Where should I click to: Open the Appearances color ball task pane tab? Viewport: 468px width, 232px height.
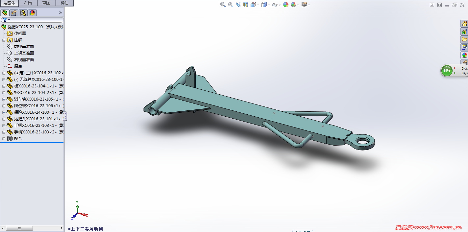click(464, 55)
